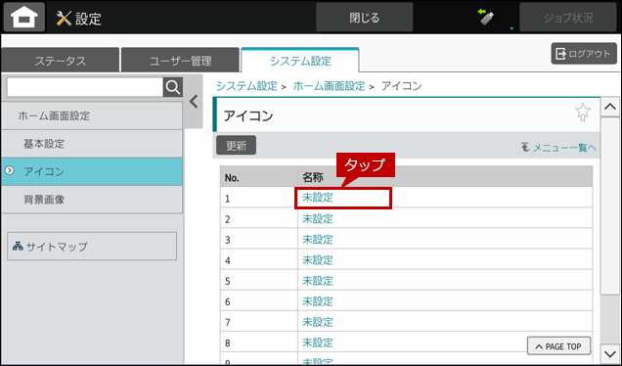Click the PAGE TOP button
This screenshot has height=366, width=622.
tap(558, 346)
